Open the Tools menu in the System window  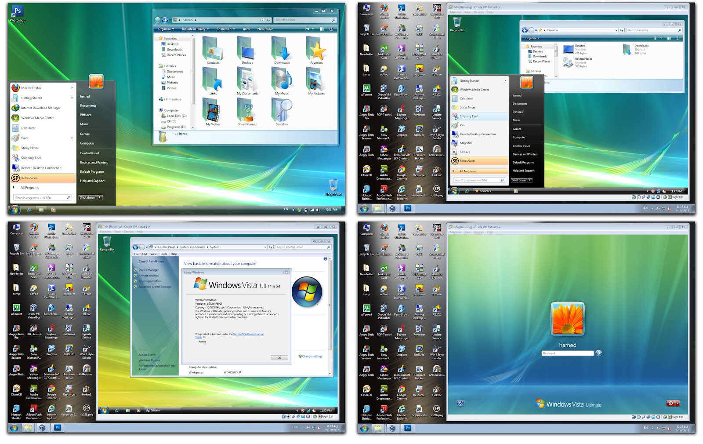click(163, 254)
